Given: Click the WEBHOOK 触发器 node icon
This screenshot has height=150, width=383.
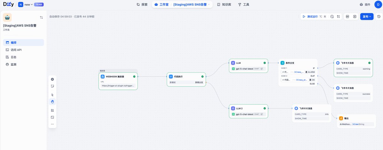Looking at the screenshot, I should [103, 77].
